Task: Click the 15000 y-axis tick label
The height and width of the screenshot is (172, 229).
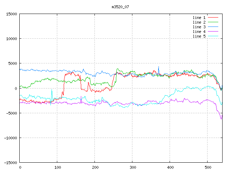Action: click(x=11, y=14)
